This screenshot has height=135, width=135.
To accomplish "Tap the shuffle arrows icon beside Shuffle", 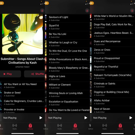I will (x=32, y=74).
